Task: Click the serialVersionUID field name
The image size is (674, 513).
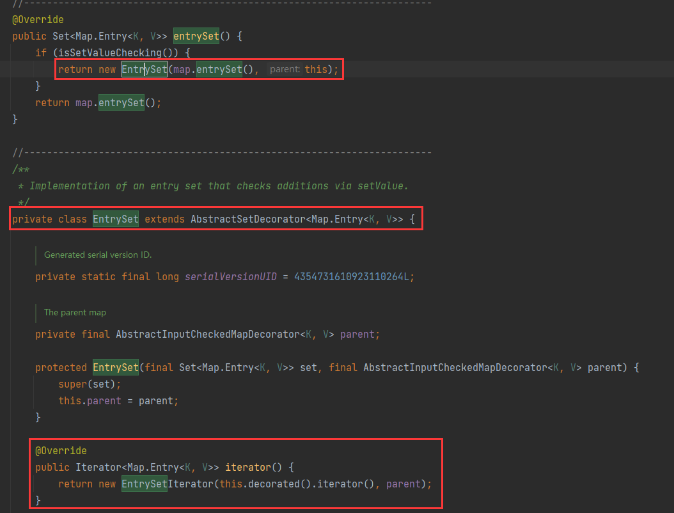Action: [231, 276]
